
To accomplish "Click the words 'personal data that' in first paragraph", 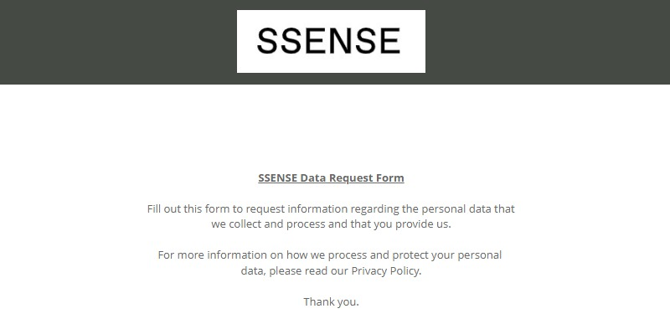I will [x=468, y=208].
